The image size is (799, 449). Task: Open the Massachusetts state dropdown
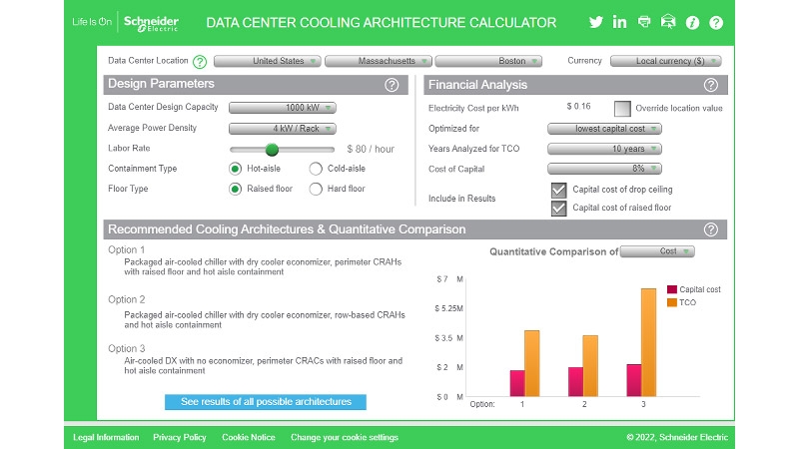tap(379, 61)
